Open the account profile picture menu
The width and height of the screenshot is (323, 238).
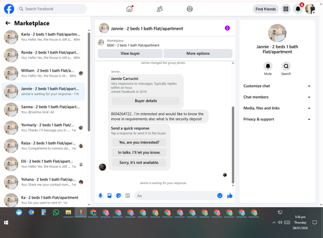point(310,9)
